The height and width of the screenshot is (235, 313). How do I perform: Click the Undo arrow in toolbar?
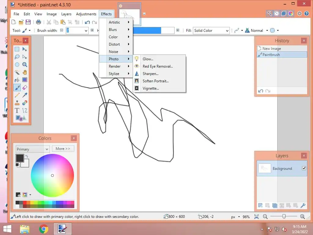pos(87,22)
